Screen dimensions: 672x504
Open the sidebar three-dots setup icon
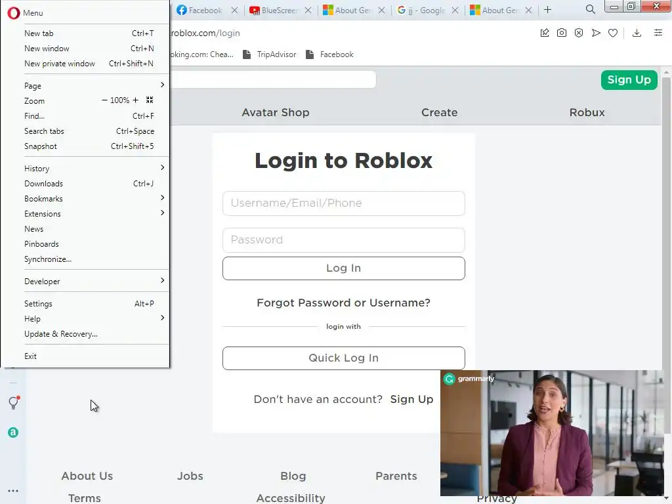tap(13, 491)
